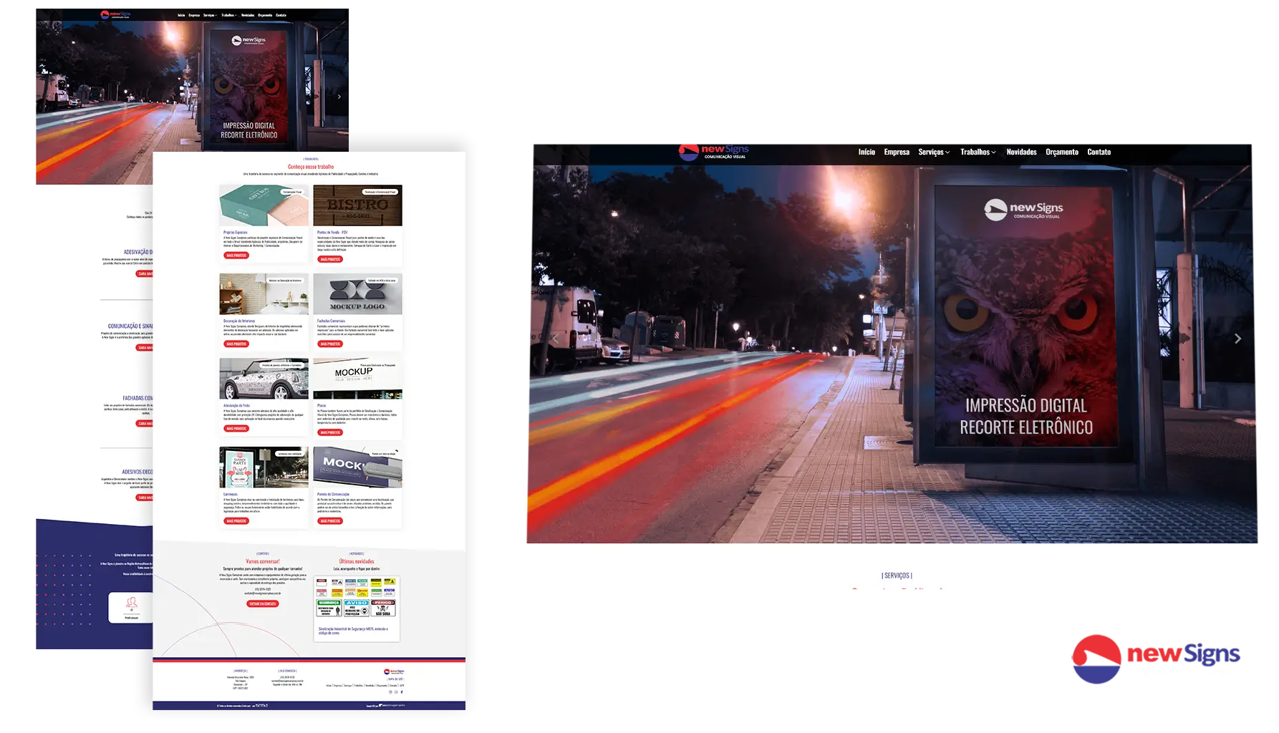This screenshot has width=1279, height=733.
Task: Click the Saiba Mais button under Adesivação
Action: [144, 274]
